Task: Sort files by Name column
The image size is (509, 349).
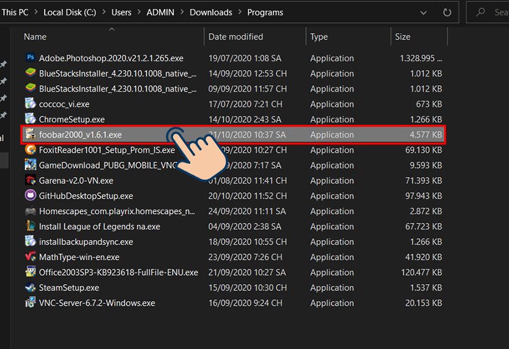Action: tap(35, 37)
